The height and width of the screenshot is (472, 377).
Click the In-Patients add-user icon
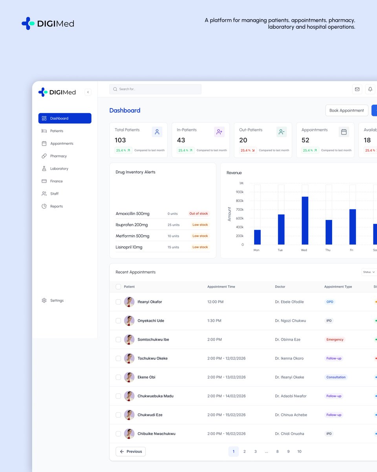point(220,132)
